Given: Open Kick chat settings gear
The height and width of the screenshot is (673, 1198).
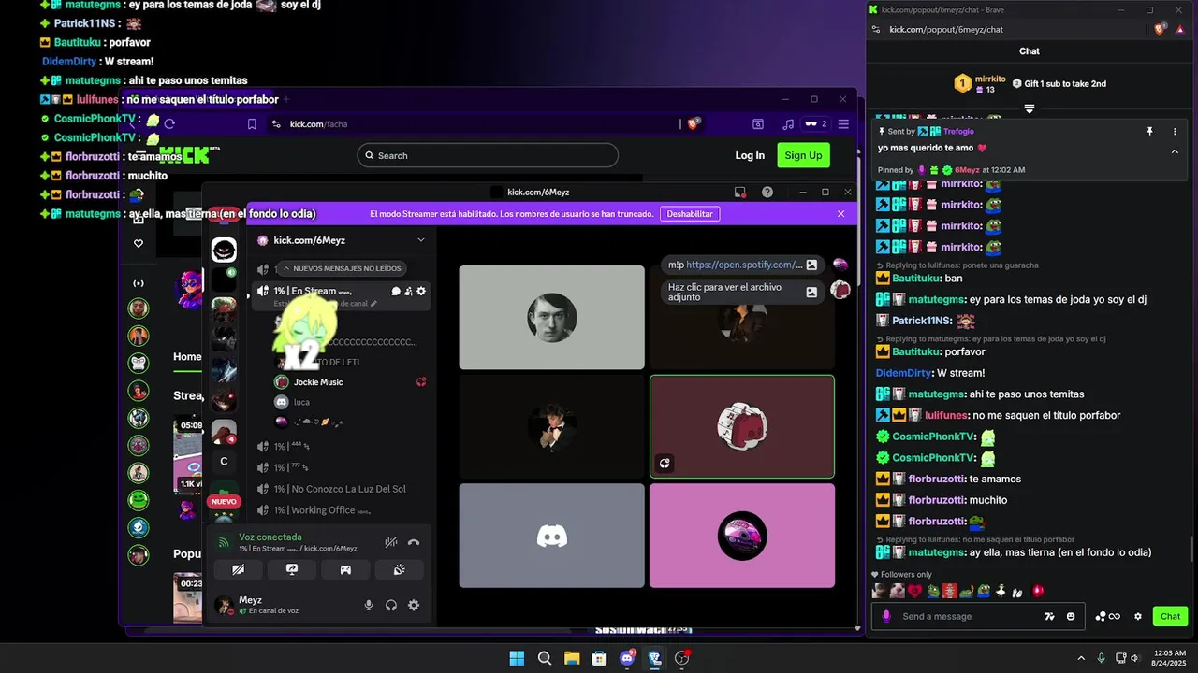Looking at the screenshot, I should point(1138,616).
